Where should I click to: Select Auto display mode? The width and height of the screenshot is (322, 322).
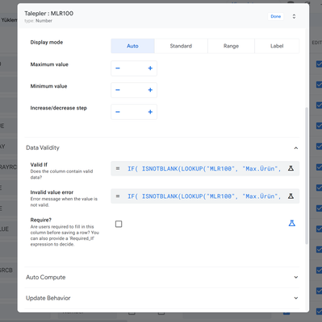(132, 46)
